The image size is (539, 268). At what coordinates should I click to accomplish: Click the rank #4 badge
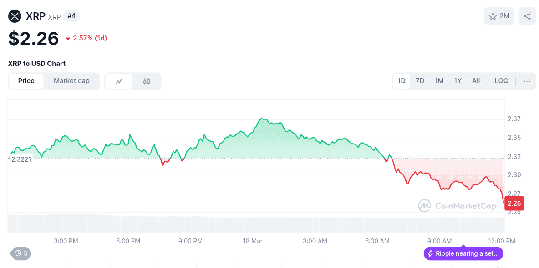(x=71, y=15)
